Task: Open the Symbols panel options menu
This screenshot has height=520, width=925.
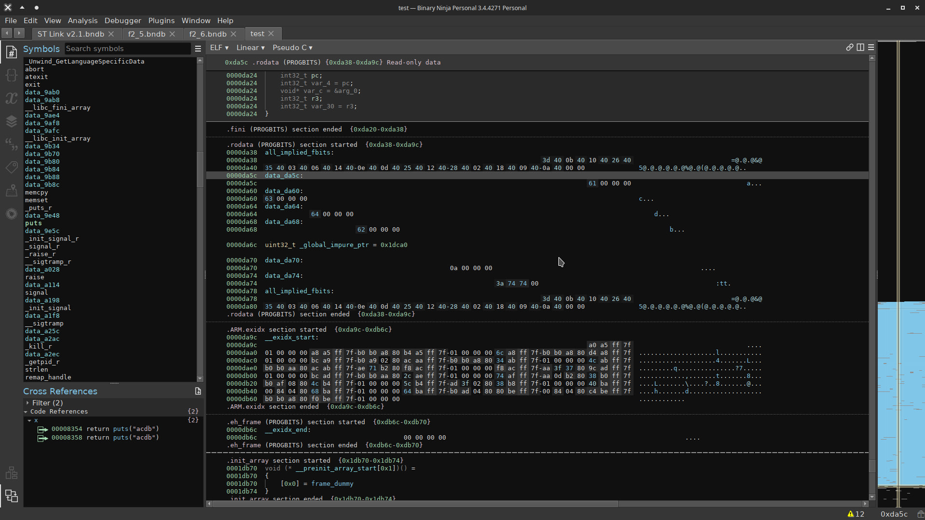Action: coord(198,48)
